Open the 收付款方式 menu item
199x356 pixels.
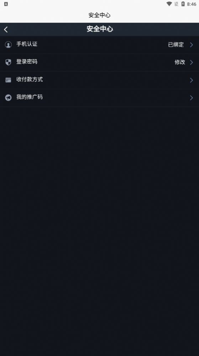point(99,80)
